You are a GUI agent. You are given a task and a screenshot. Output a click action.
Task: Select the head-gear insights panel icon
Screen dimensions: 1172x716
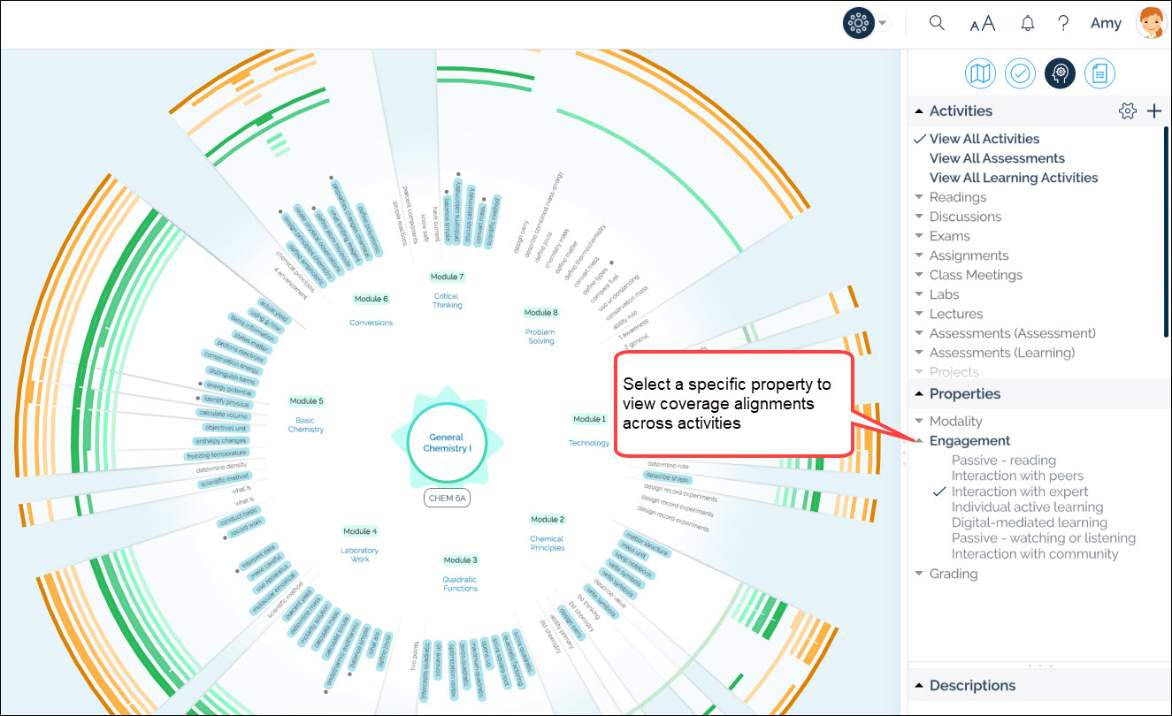pyautogui.click(x=1060, y=73)
